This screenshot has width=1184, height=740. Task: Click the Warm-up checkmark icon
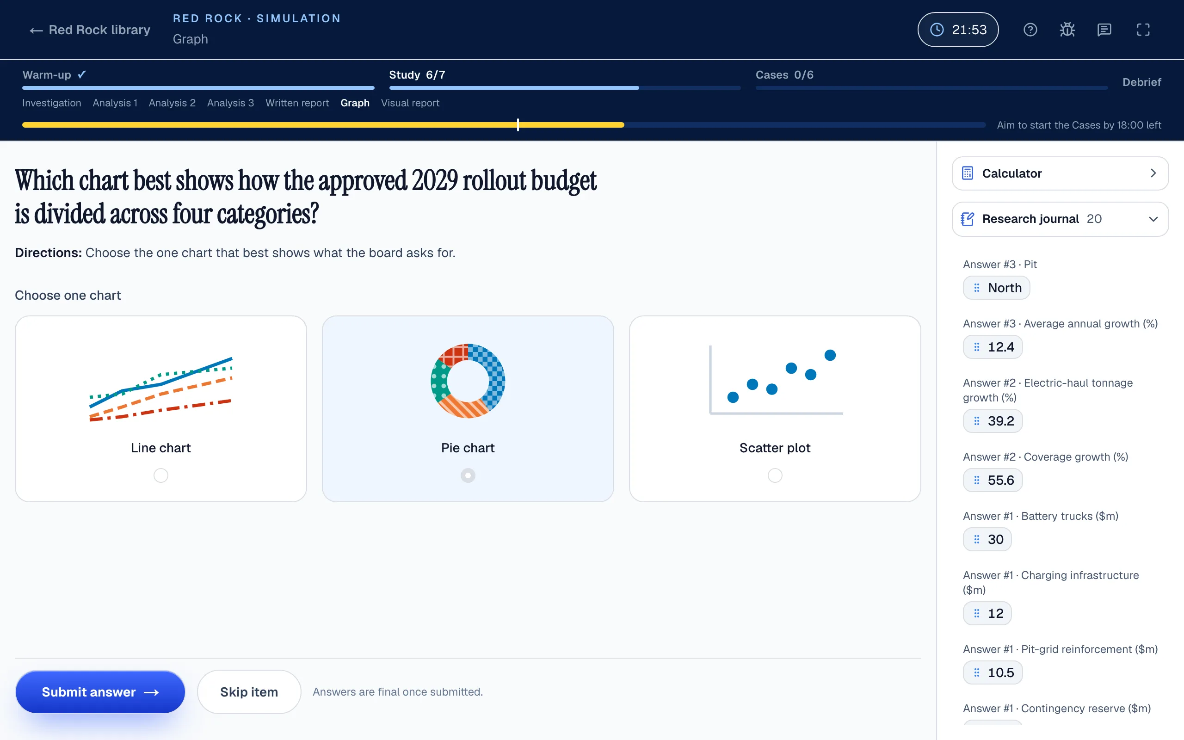click(82, 74)
